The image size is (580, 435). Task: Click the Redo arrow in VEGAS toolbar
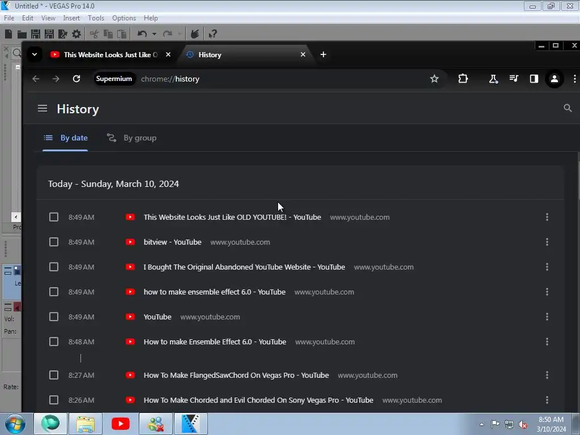click(x=168, y=34)
